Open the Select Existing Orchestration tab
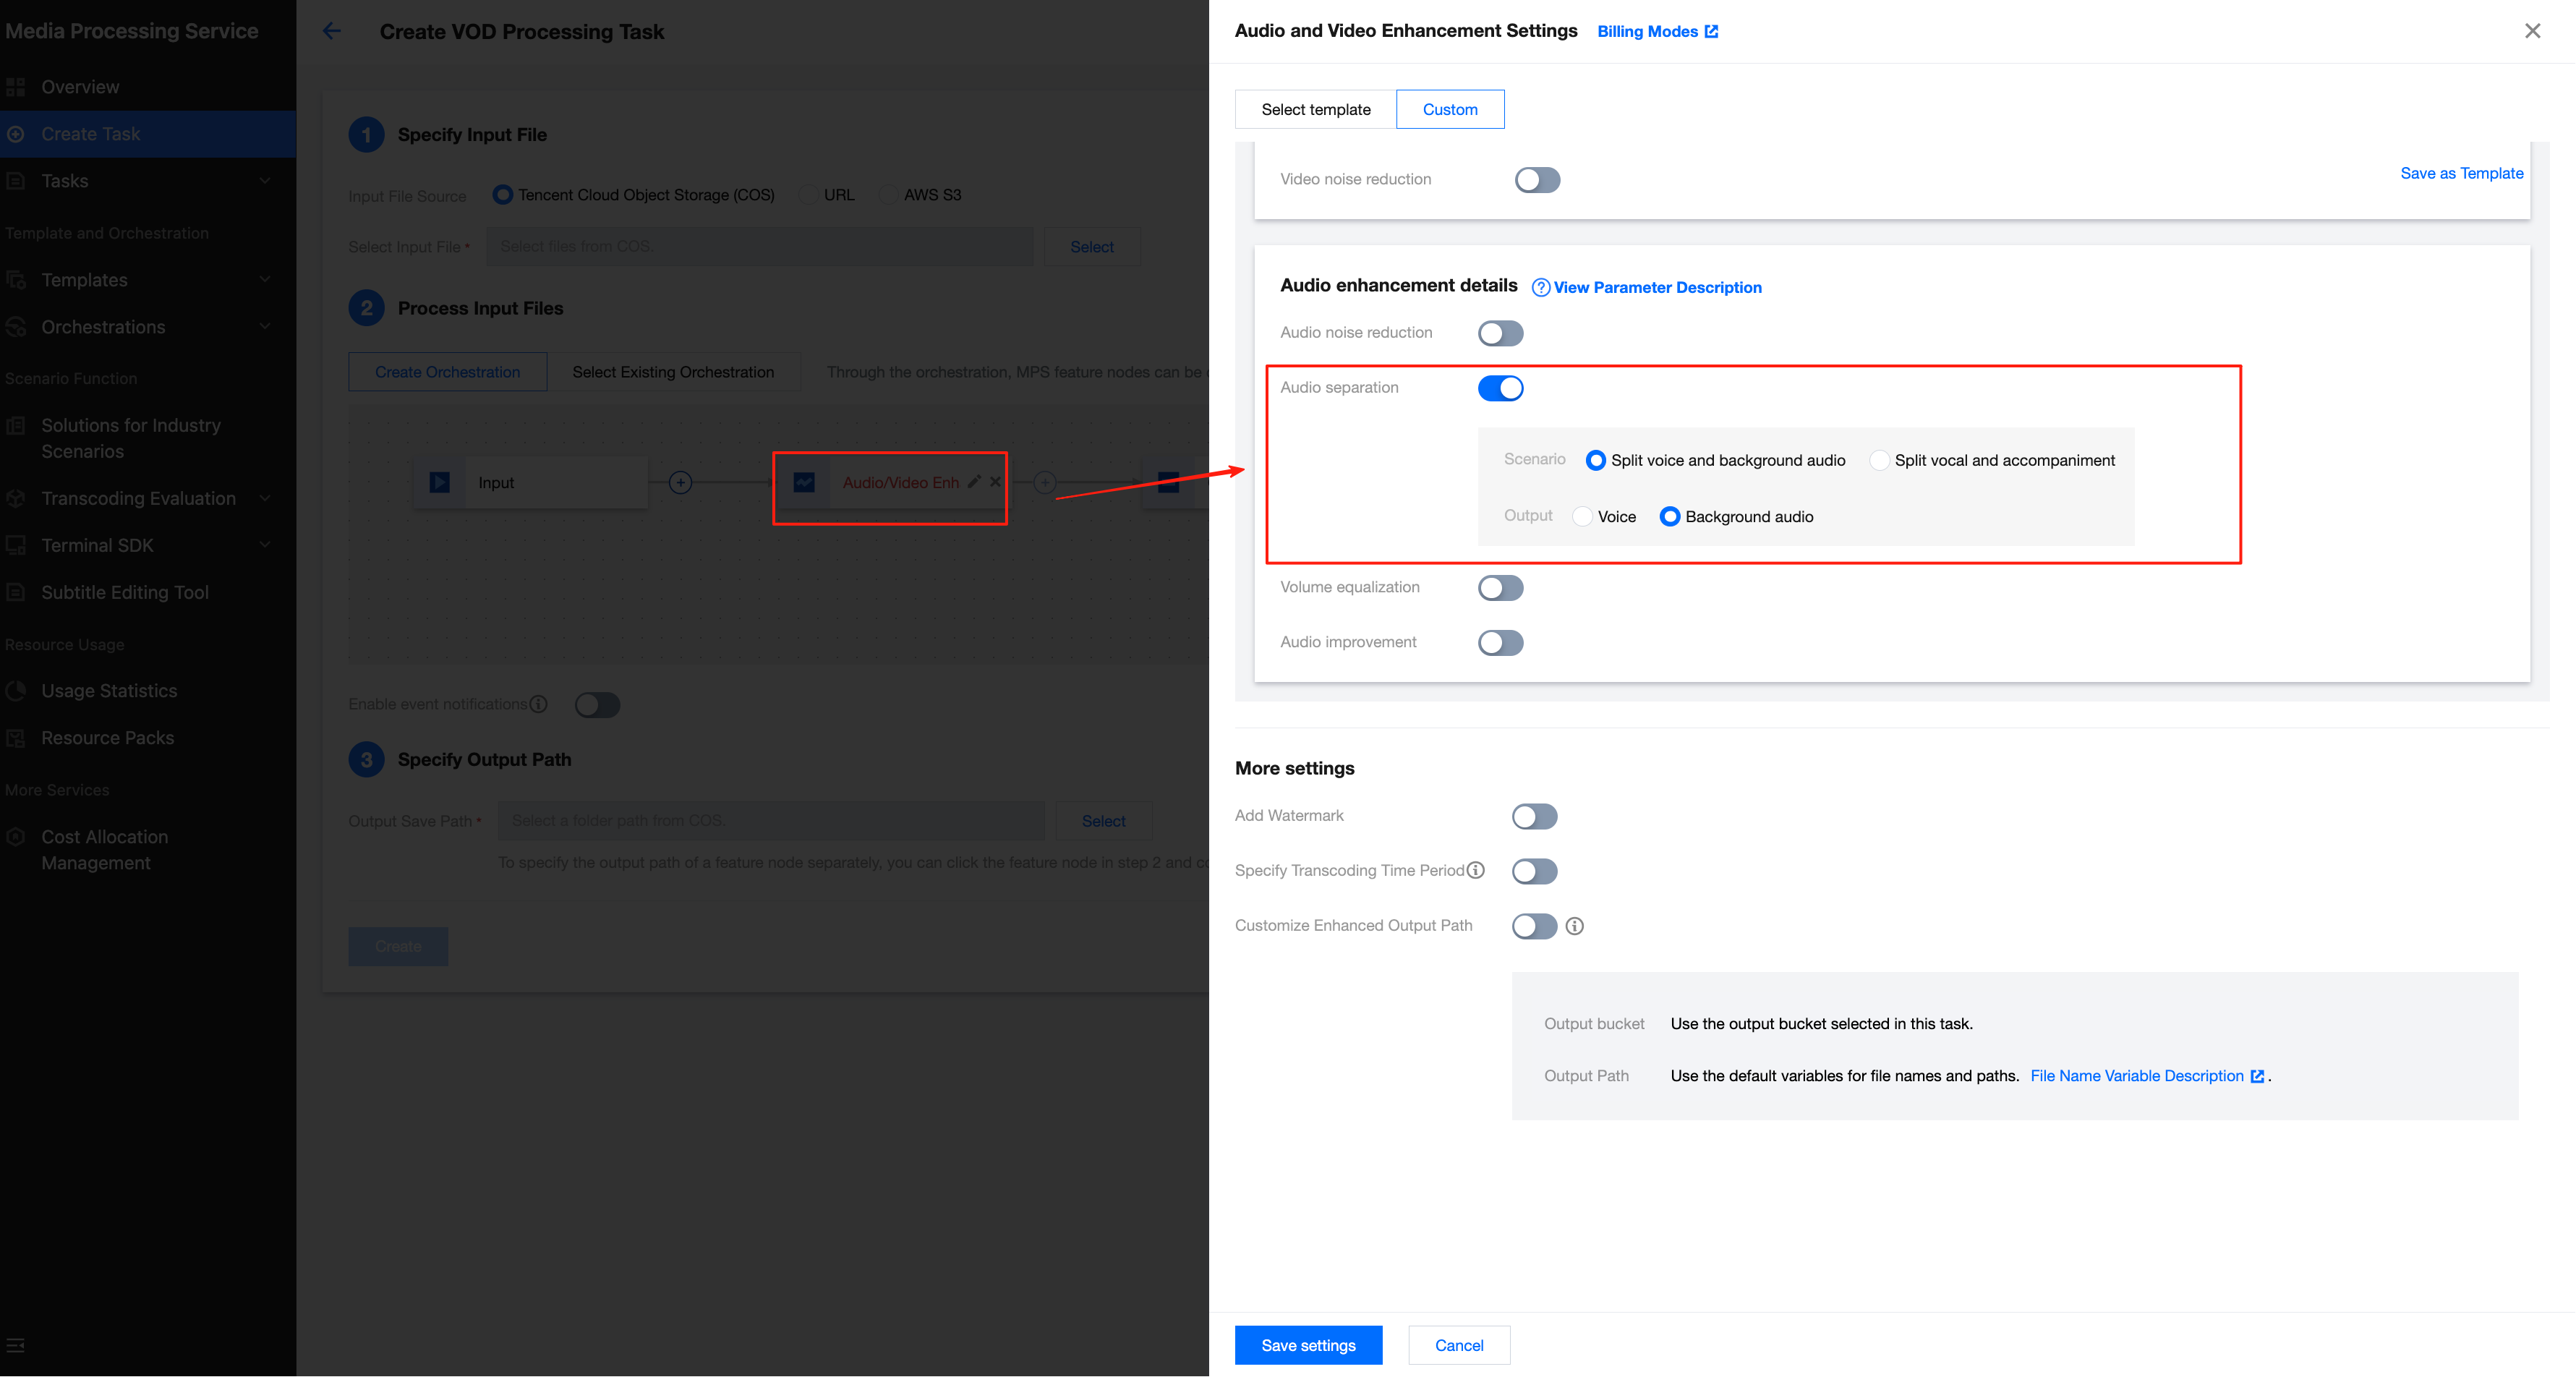Screen dimensions: 2576x1377 tap(673, 372)
